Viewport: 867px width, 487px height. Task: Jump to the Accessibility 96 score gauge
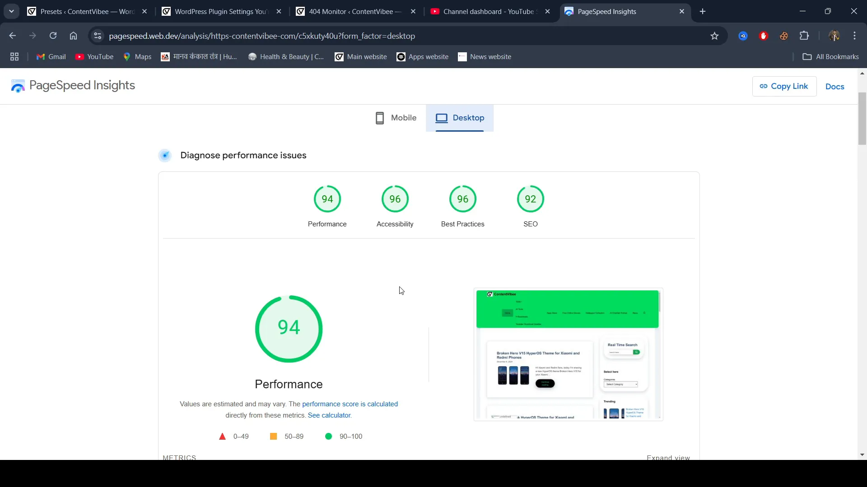click(x=395, y=207)
